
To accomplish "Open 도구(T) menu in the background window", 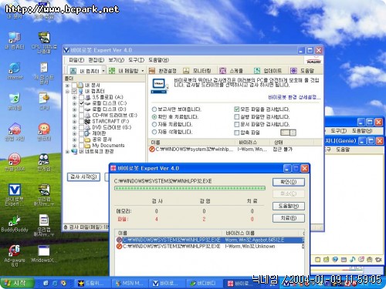I will [338, 131].
